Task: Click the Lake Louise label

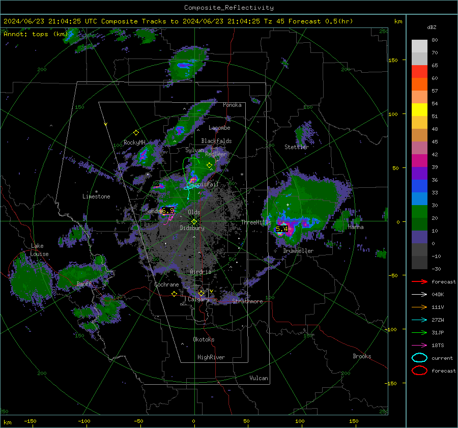Action: [x=39, y=250]
